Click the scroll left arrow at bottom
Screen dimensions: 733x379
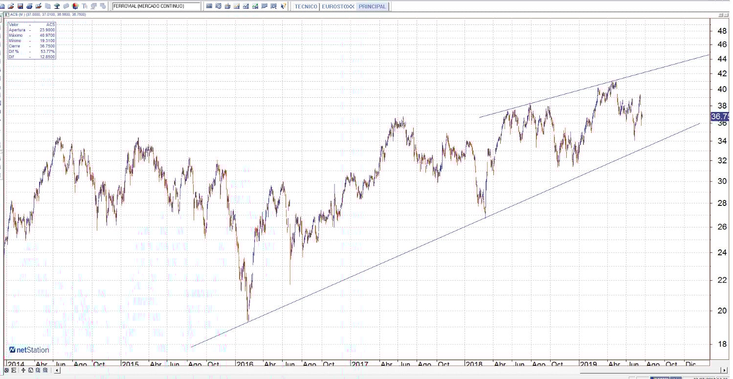pyautogui.click(x=57, y=370)
